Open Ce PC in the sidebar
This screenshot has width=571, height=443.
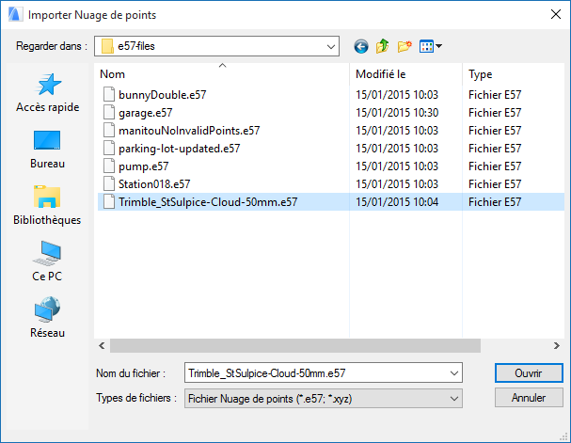[x=47, y=261]
